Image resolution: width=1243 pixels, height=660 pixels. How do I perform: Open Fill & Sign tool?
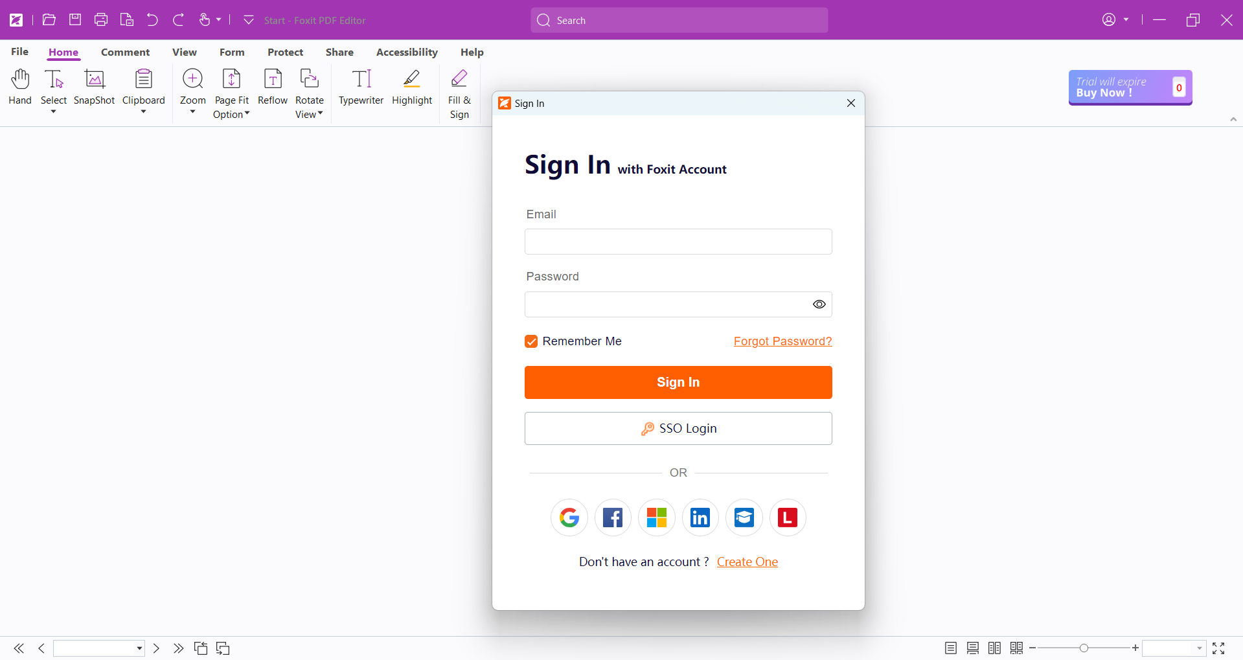click(459, 94)
